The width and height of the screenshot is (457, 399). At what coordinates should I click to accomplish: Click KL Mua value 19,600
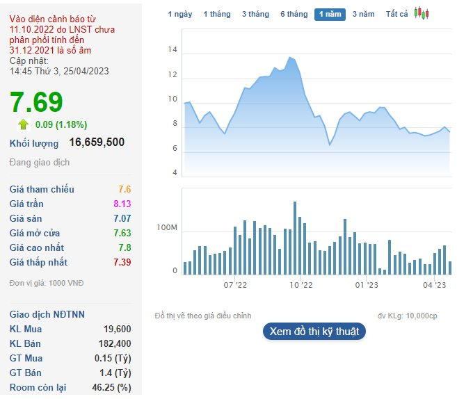point(117,329)
